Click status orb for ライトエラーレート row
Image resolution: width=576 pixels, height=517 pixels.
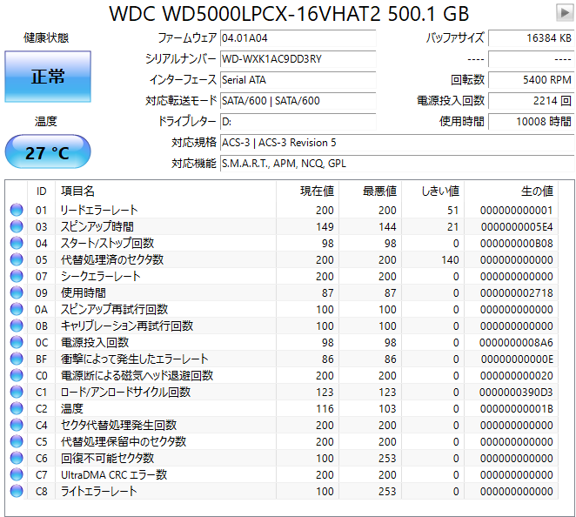coord(16,491)
